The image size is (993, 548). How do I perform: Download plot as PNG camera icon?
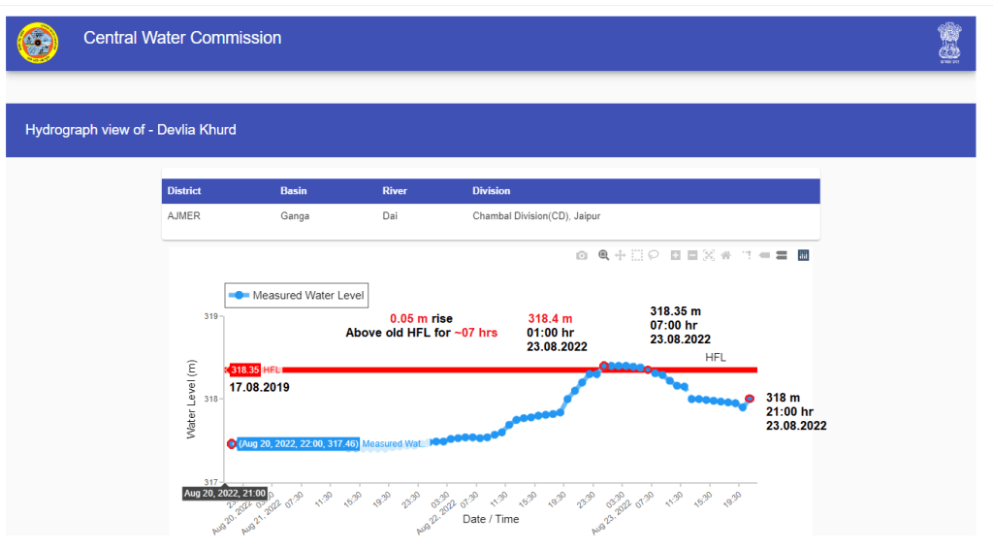click(x=581, y=255)
